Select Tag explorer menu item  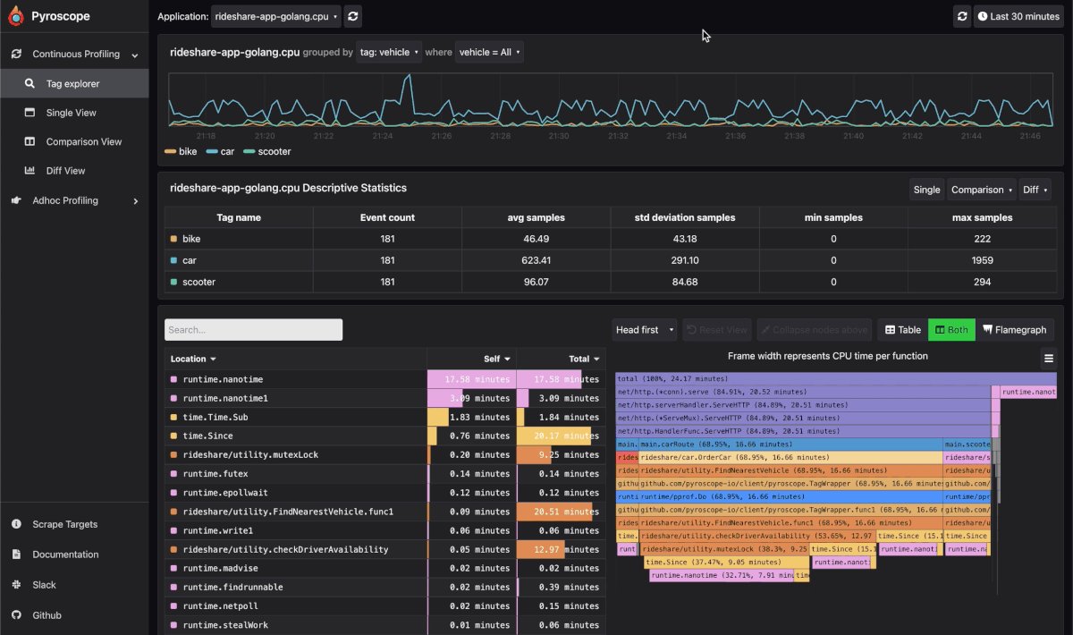74,83
